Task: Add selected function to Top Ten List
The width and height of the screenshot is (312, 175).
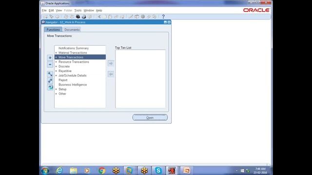Action: [111, 64]
